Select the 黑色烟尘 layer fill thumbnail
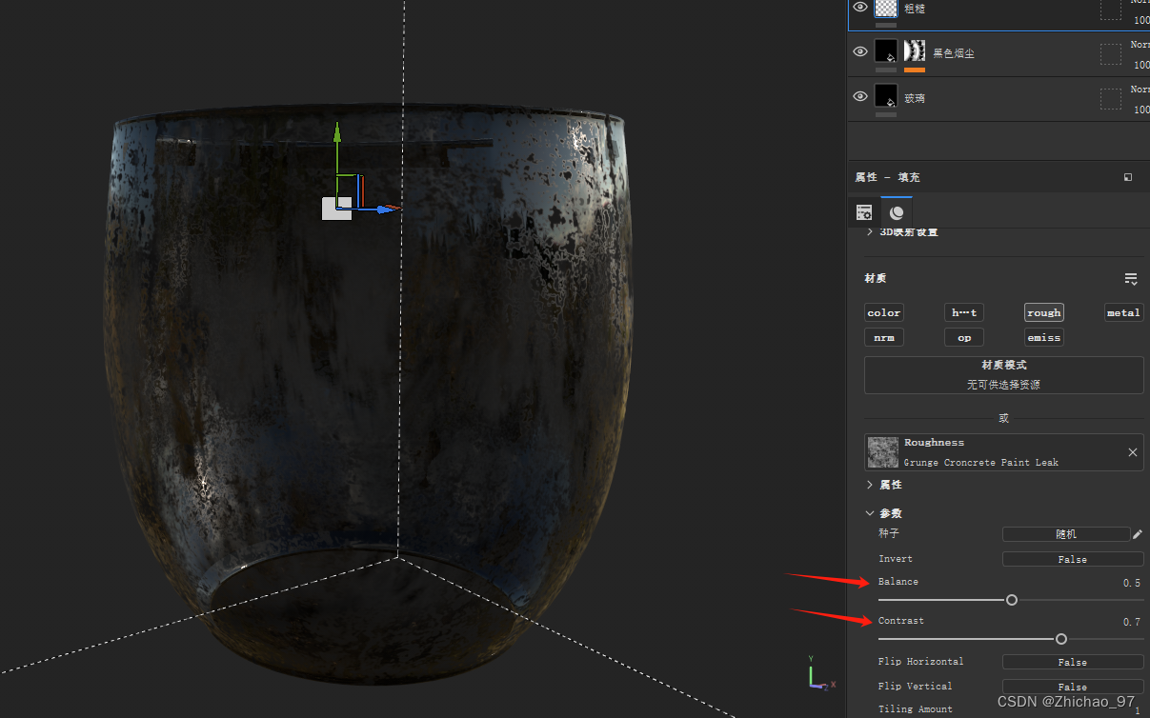The image size is (1150, 718). click(886, 51)
